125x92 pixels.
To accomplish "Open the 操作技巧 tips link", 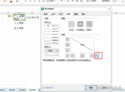I will click(49, 88).
